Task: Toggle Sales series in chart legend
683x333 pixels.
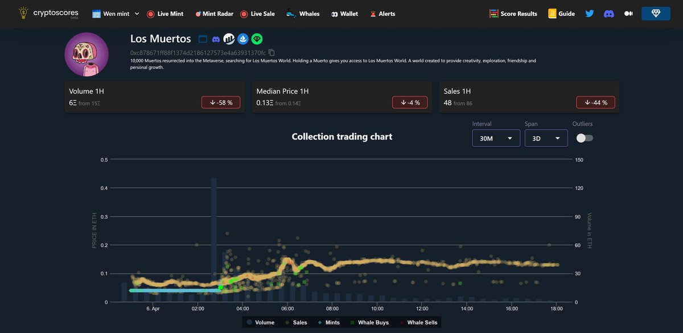Action: click(x=295, y=322)
